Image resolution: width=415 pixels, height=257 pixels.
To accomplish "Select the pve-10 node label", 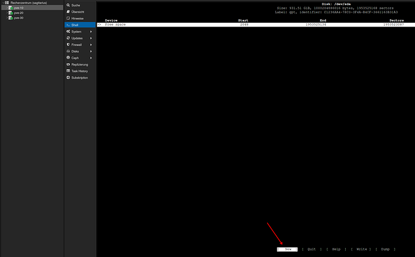I will click(19, 8).
